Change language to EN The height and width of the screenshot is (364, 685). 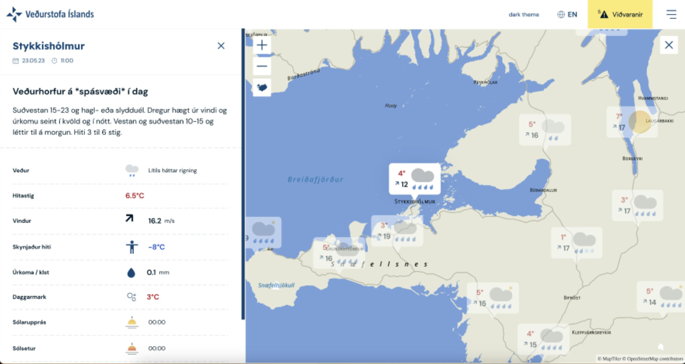tap(567, 15)
